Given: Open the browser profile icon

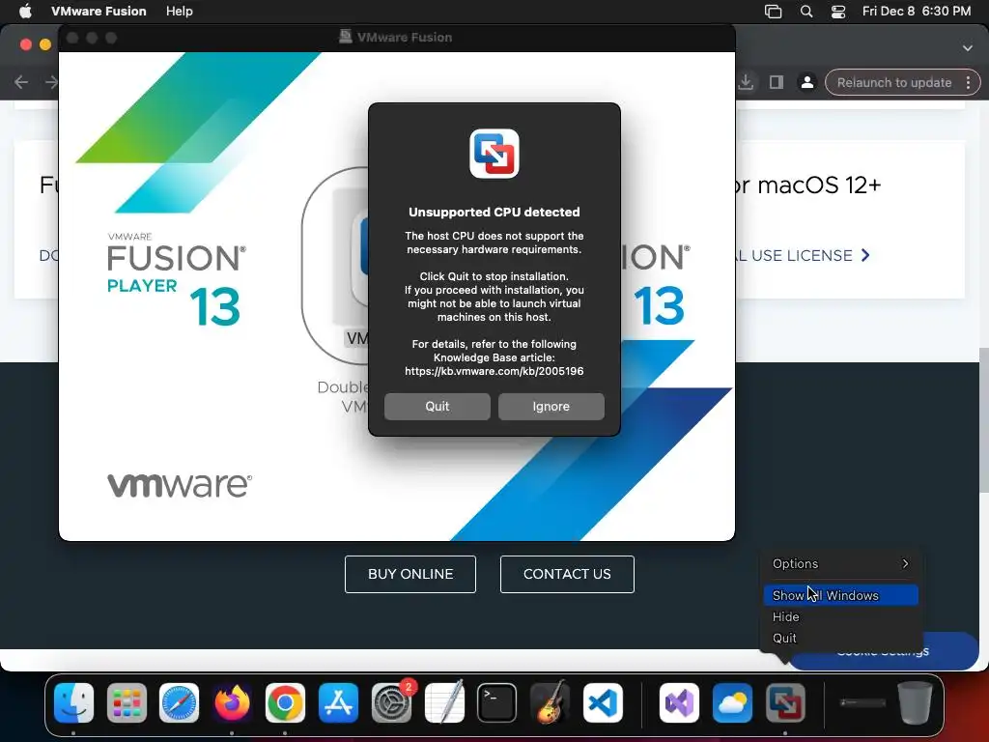Looking at the screenshot, I should (x=806, y=82).
